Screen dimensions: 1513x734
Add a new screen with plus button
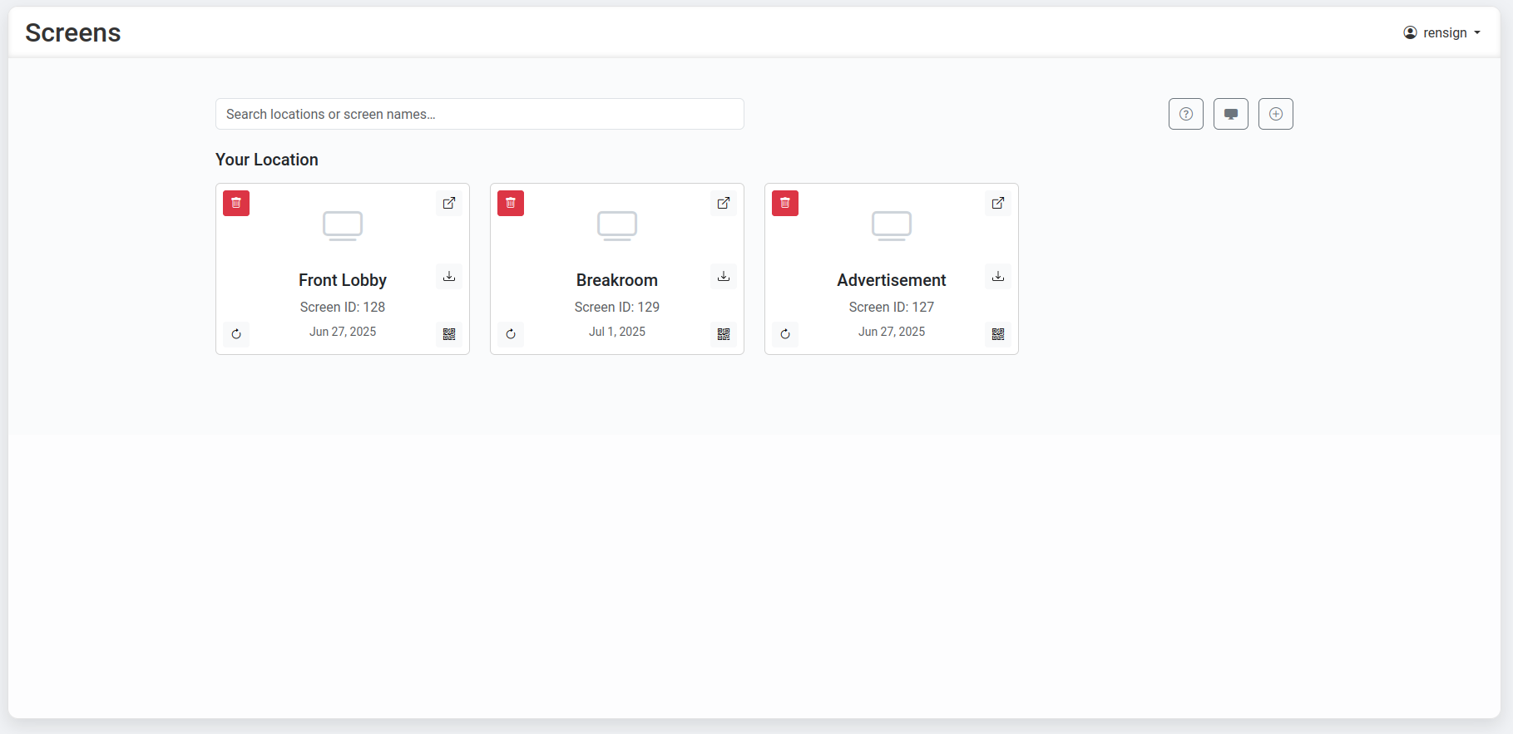(x=1276, y=114)
